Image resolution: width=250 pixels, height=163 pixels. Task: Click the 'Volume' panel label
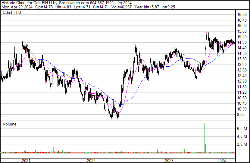point(9,124)
